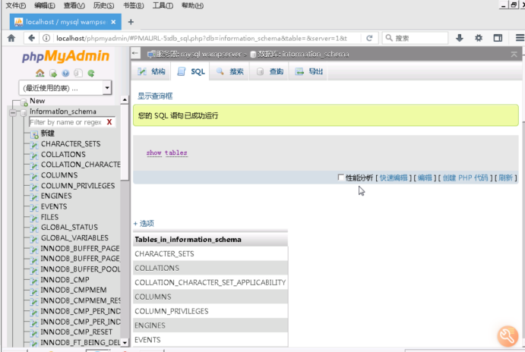
Task: Click the browser address bar
Action: (x=202, y=38)
